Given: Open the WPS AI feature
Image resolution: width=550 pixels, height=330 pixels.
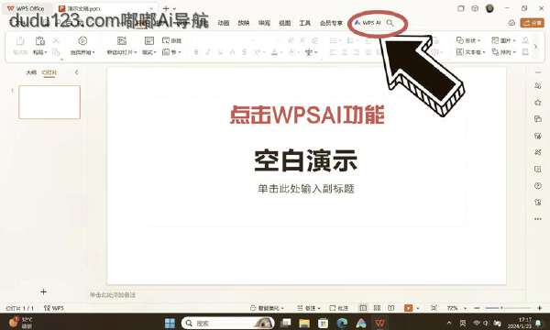Looking at the screenshot, I should (x=368, y=23).
